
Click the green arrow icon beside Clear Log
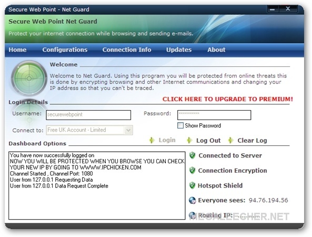point(230,140)
